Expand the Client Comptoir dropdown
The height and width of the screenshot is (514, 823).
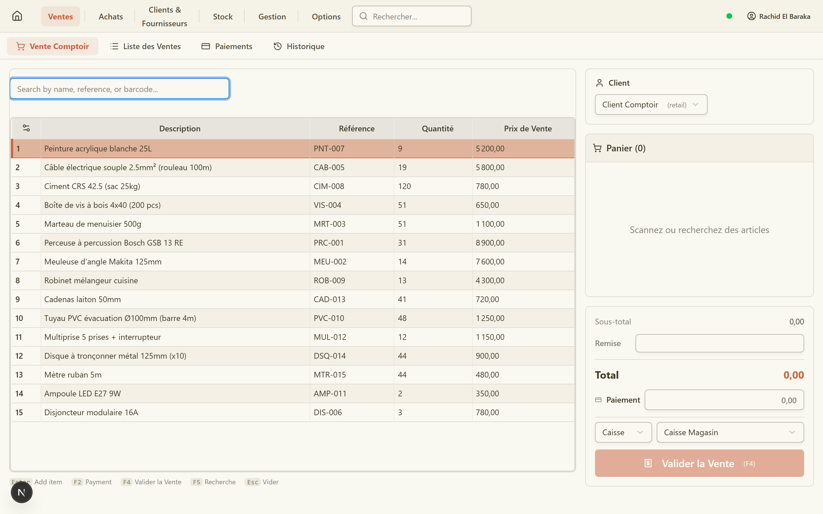pyautogui.click(x=651, y=105)
